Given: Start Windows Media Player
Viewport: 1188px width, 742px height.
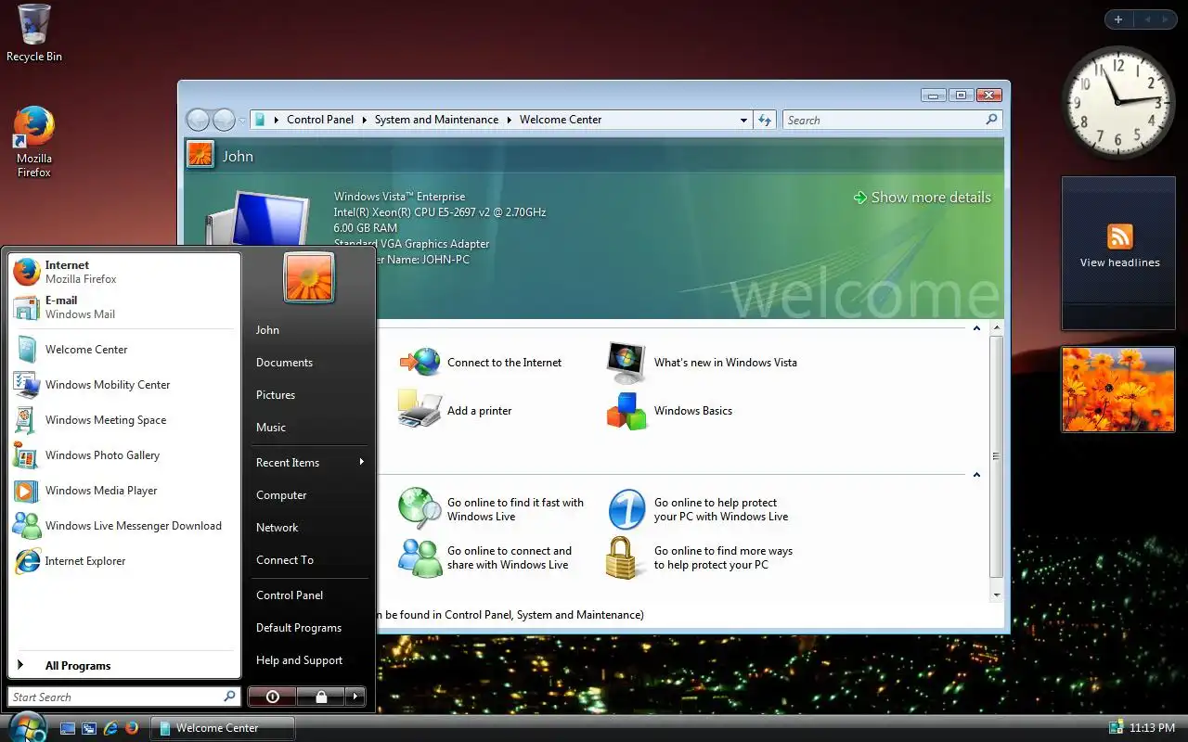Looking at the screenshot, I should tap(123, 491).
